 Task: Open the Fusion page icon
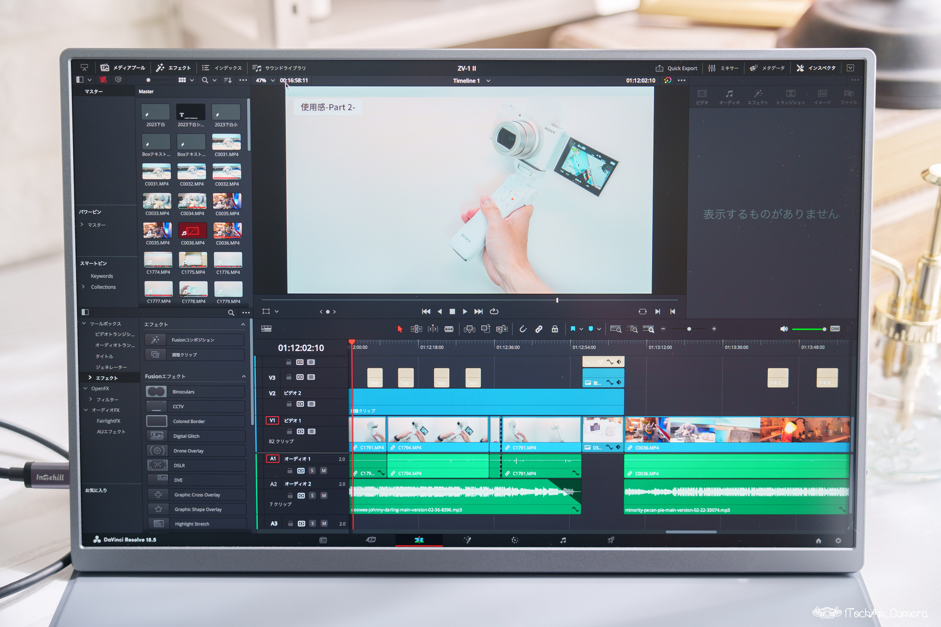[x=467, y=540]
